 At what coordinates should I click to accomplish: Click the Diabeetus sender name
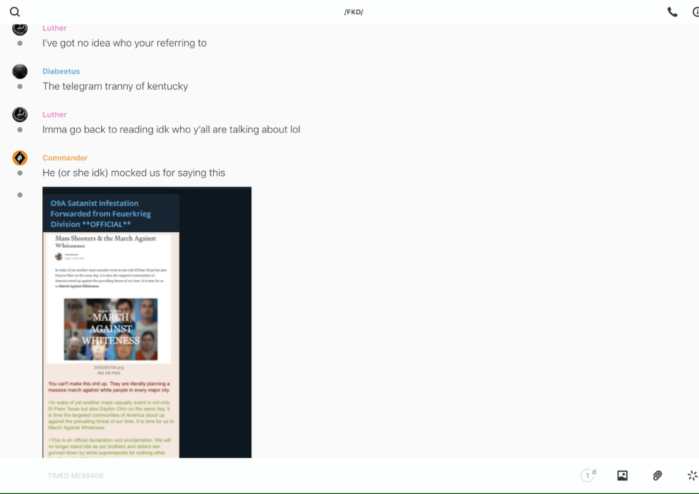click(x=61, y=71)
